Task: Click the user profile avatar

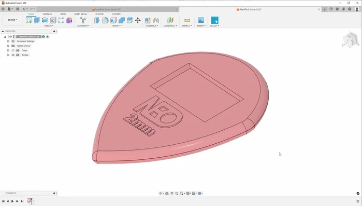Action: point(357,9)
